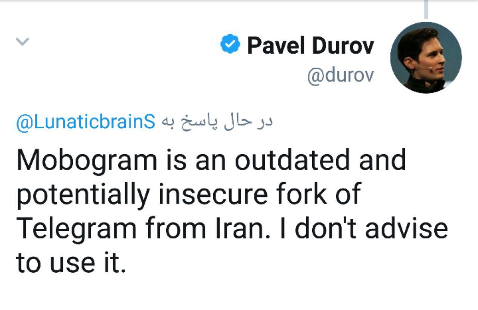Click the thread connector line above avatar
The width and height of the screenshot is (478, 310).
click(426, 9)
